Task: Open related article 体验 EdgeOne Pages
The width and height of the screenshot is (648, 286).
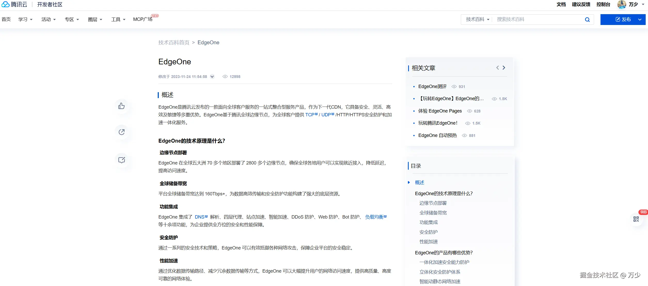Action: point(440,111)
